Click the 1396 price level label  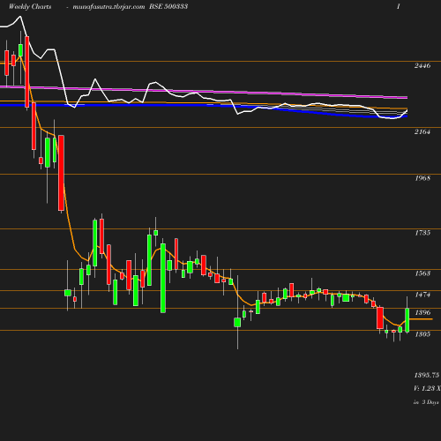click(x=422, y=312)
